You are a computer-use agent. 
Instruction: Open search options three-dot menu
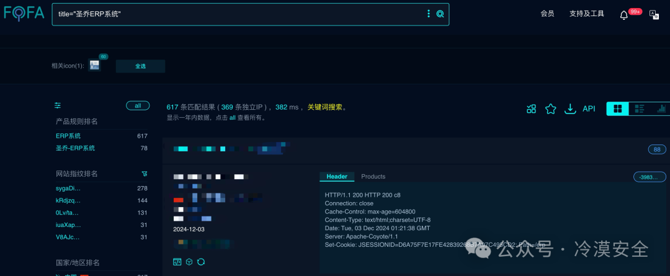coord(429,14)
